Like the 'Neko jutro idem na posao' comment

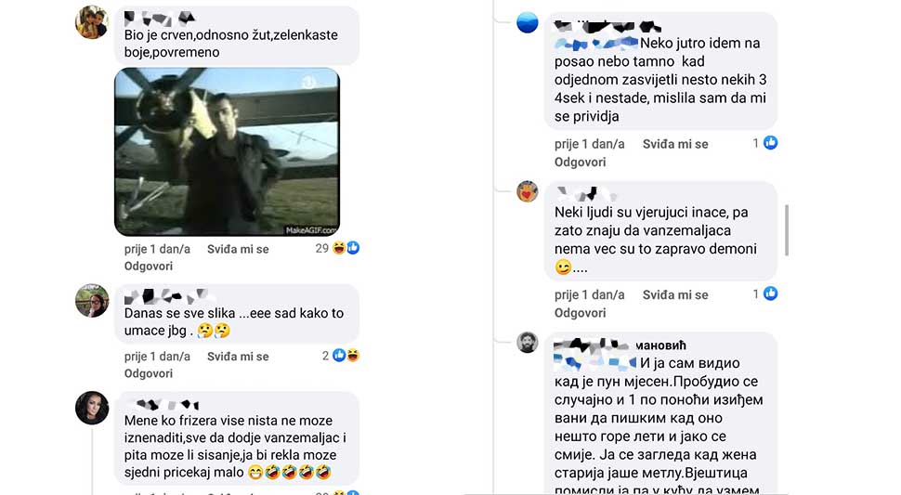point(675,144)
